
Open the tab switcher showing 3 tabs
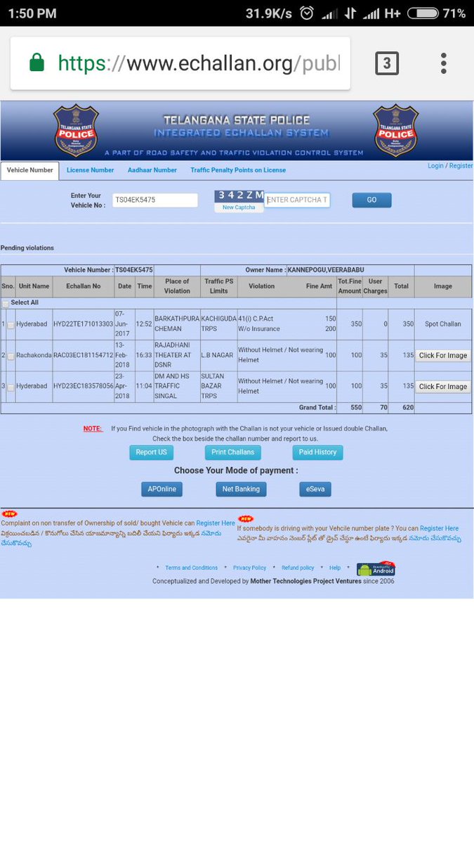[386, 64]
